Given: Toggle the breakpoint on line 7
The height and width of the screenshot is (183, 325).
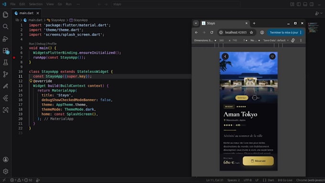Looking at the screenshot, I should click(x=14, y=58).
